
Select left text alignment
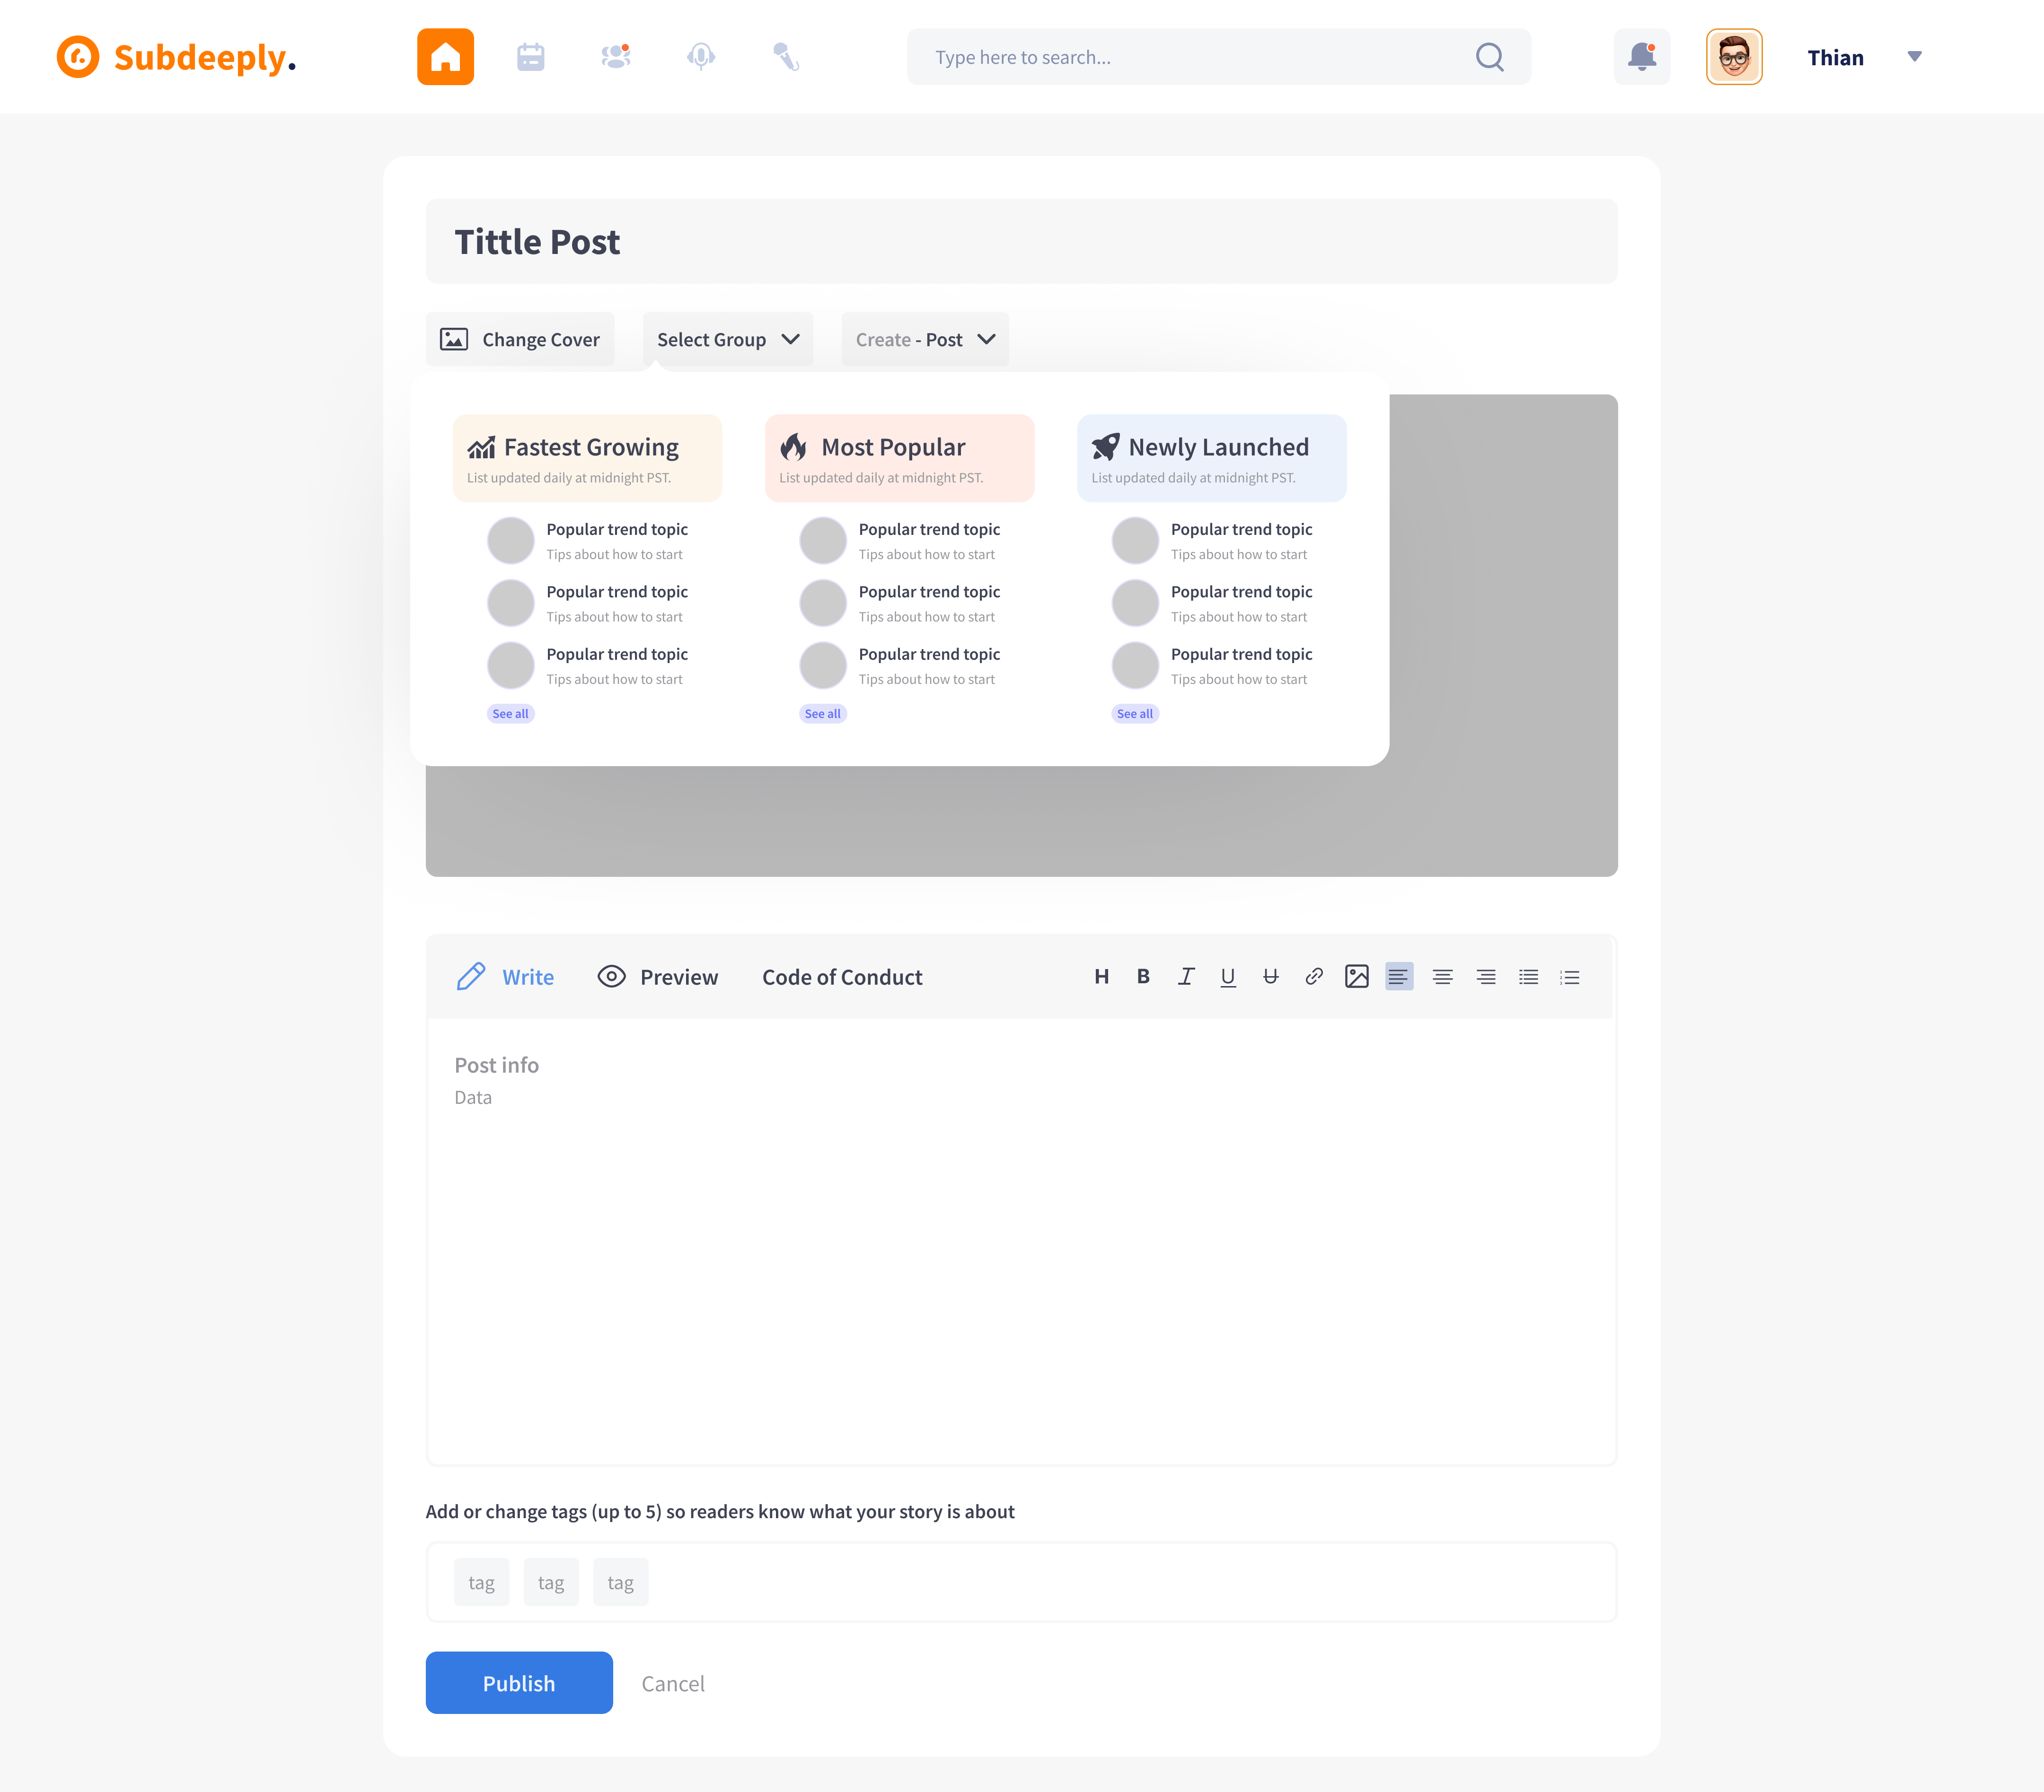pyautogui.click(x=1398, y=977)
